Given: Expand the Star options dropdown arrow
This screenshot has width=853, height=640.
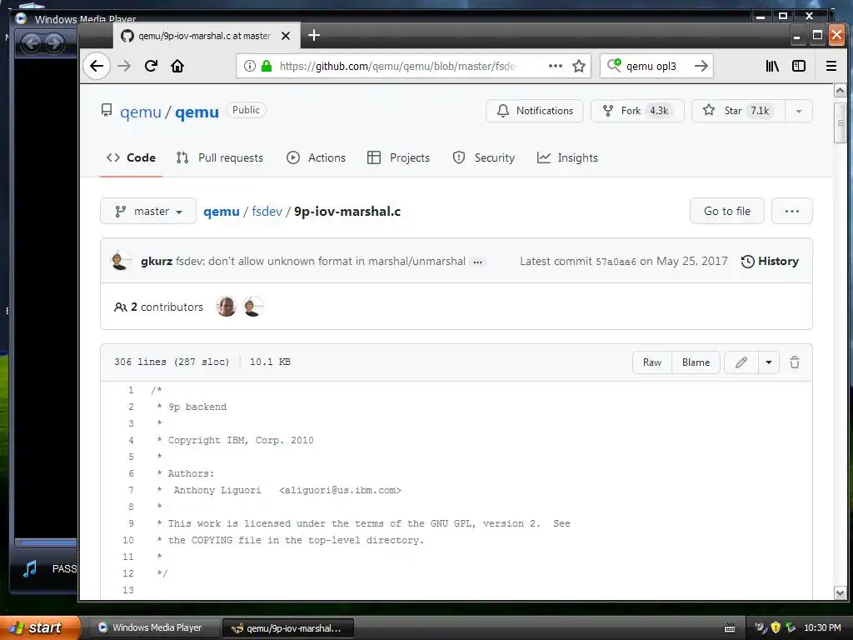Looking at the screenshot, I should pyautogui.click(x=799, y=111).
